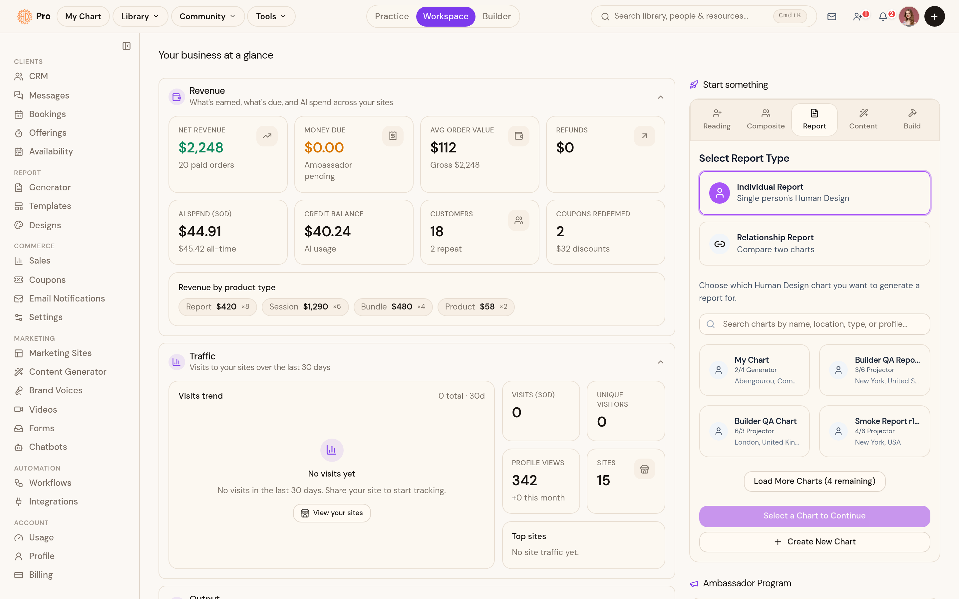Click the Report $420 revenue chip
Image resolution: width=959 pixels, height=599 pixels.
coord(217,306)
